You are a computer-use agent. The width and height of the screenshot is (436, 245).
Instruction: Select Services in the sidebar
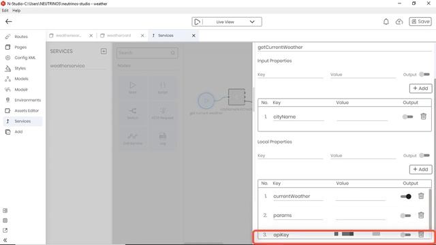[22, 121]
